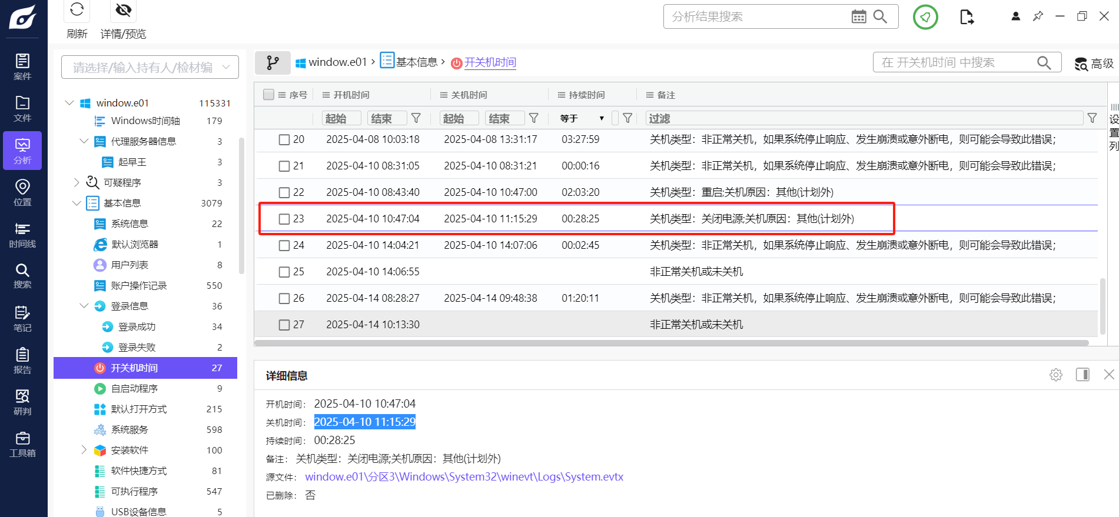Click the 备注 过滤 filter input
This screenshot has height=517, width=1119.
tap(864, 118)
